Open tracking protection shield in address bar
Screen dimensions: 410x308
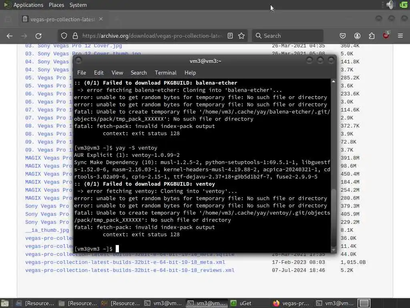point(64,36)
